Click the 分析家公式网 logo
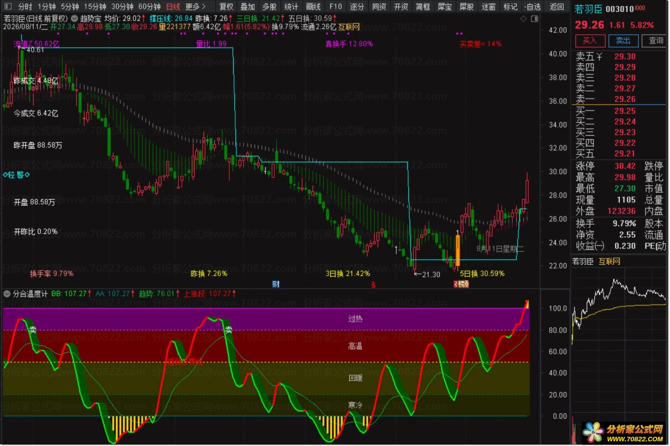 click(624, 433)
